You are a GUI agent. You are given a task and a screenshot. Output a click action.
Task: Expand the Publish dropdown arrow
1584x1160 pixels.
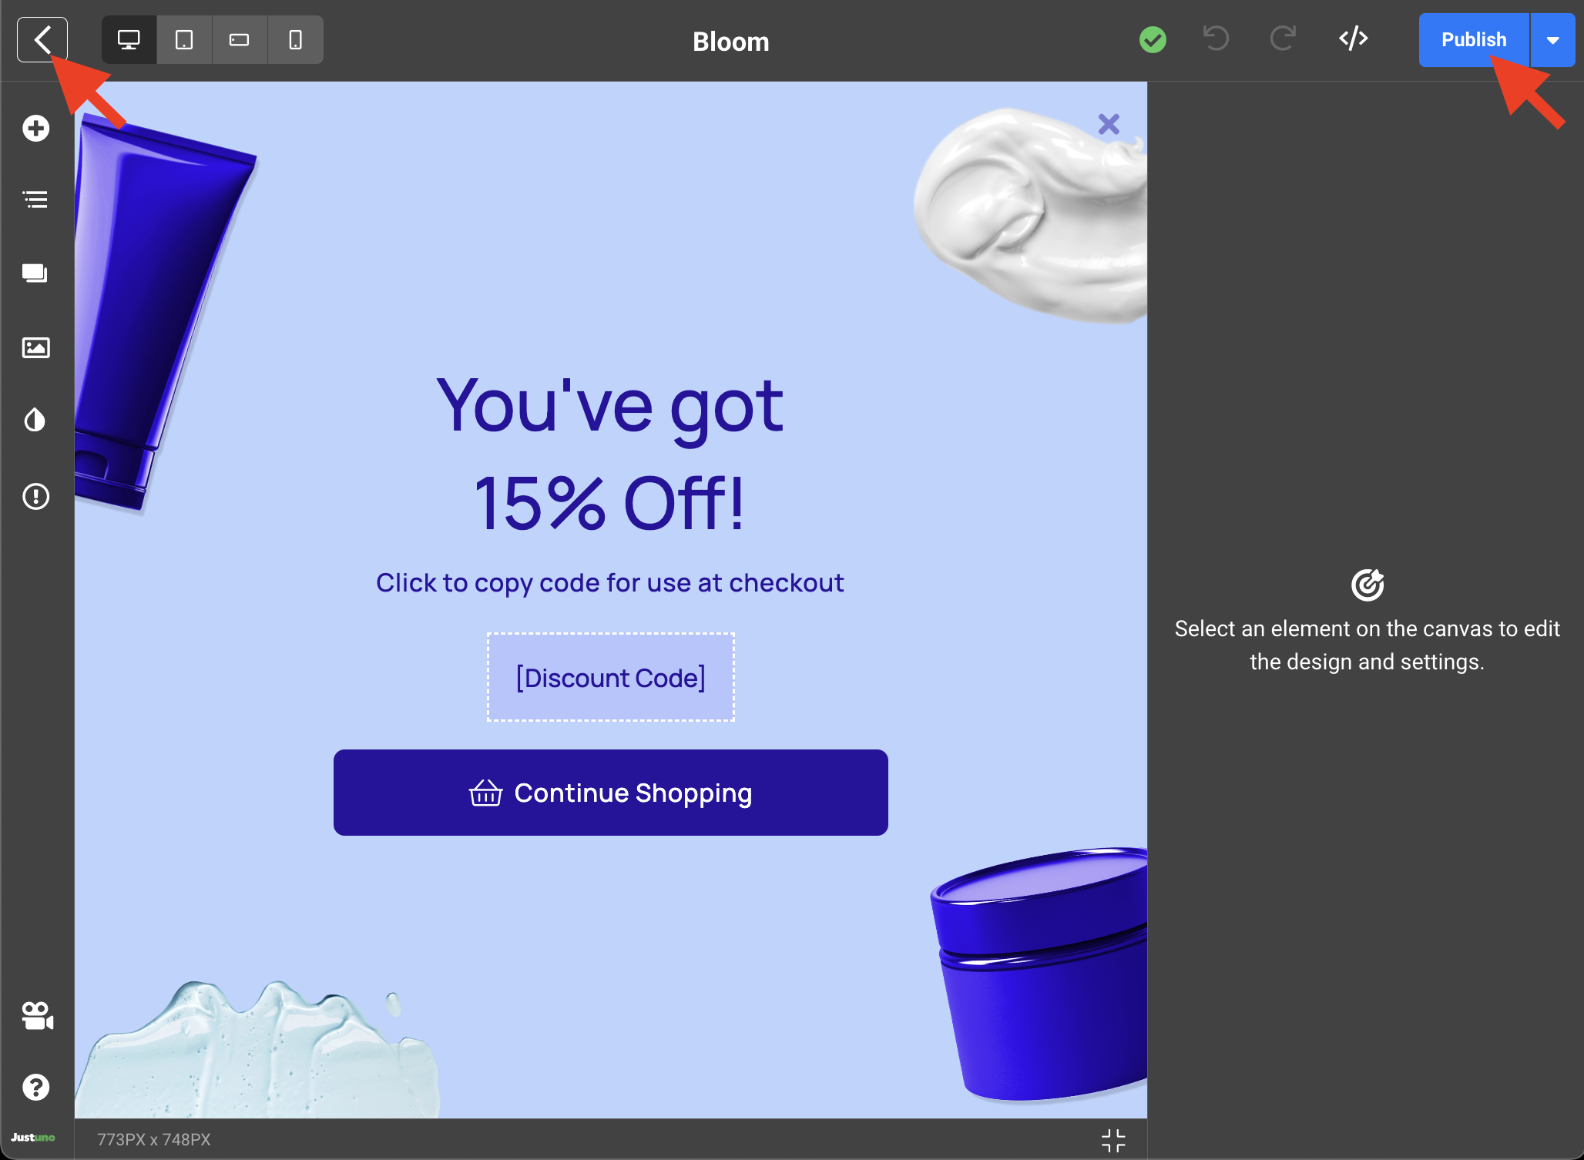pos(1553,39)
